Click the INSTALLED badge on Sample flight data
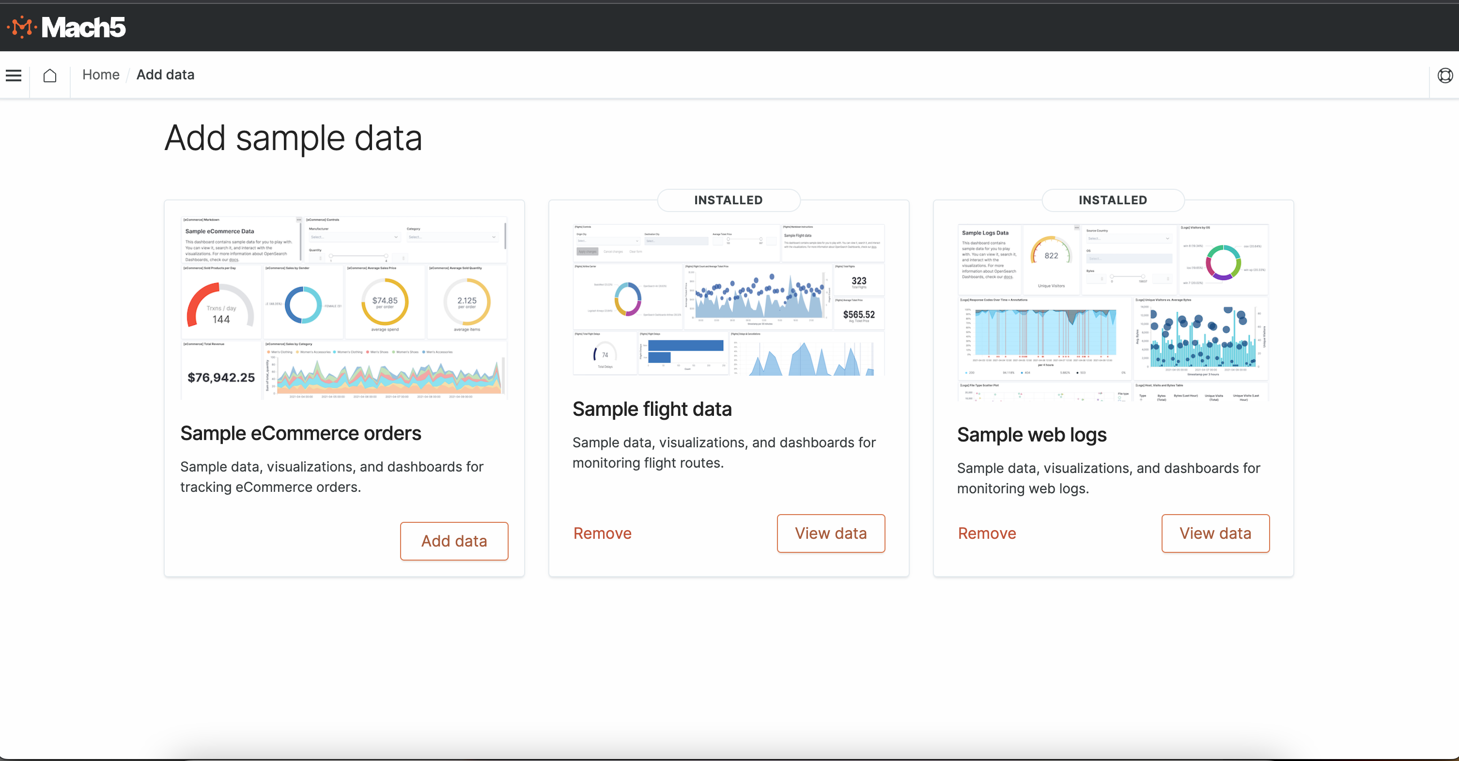This screenshot has width=1459, height=761. 729,200
